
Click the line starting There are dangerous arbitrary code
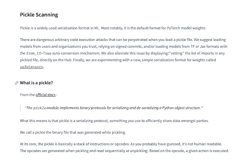tap(123, 40)
